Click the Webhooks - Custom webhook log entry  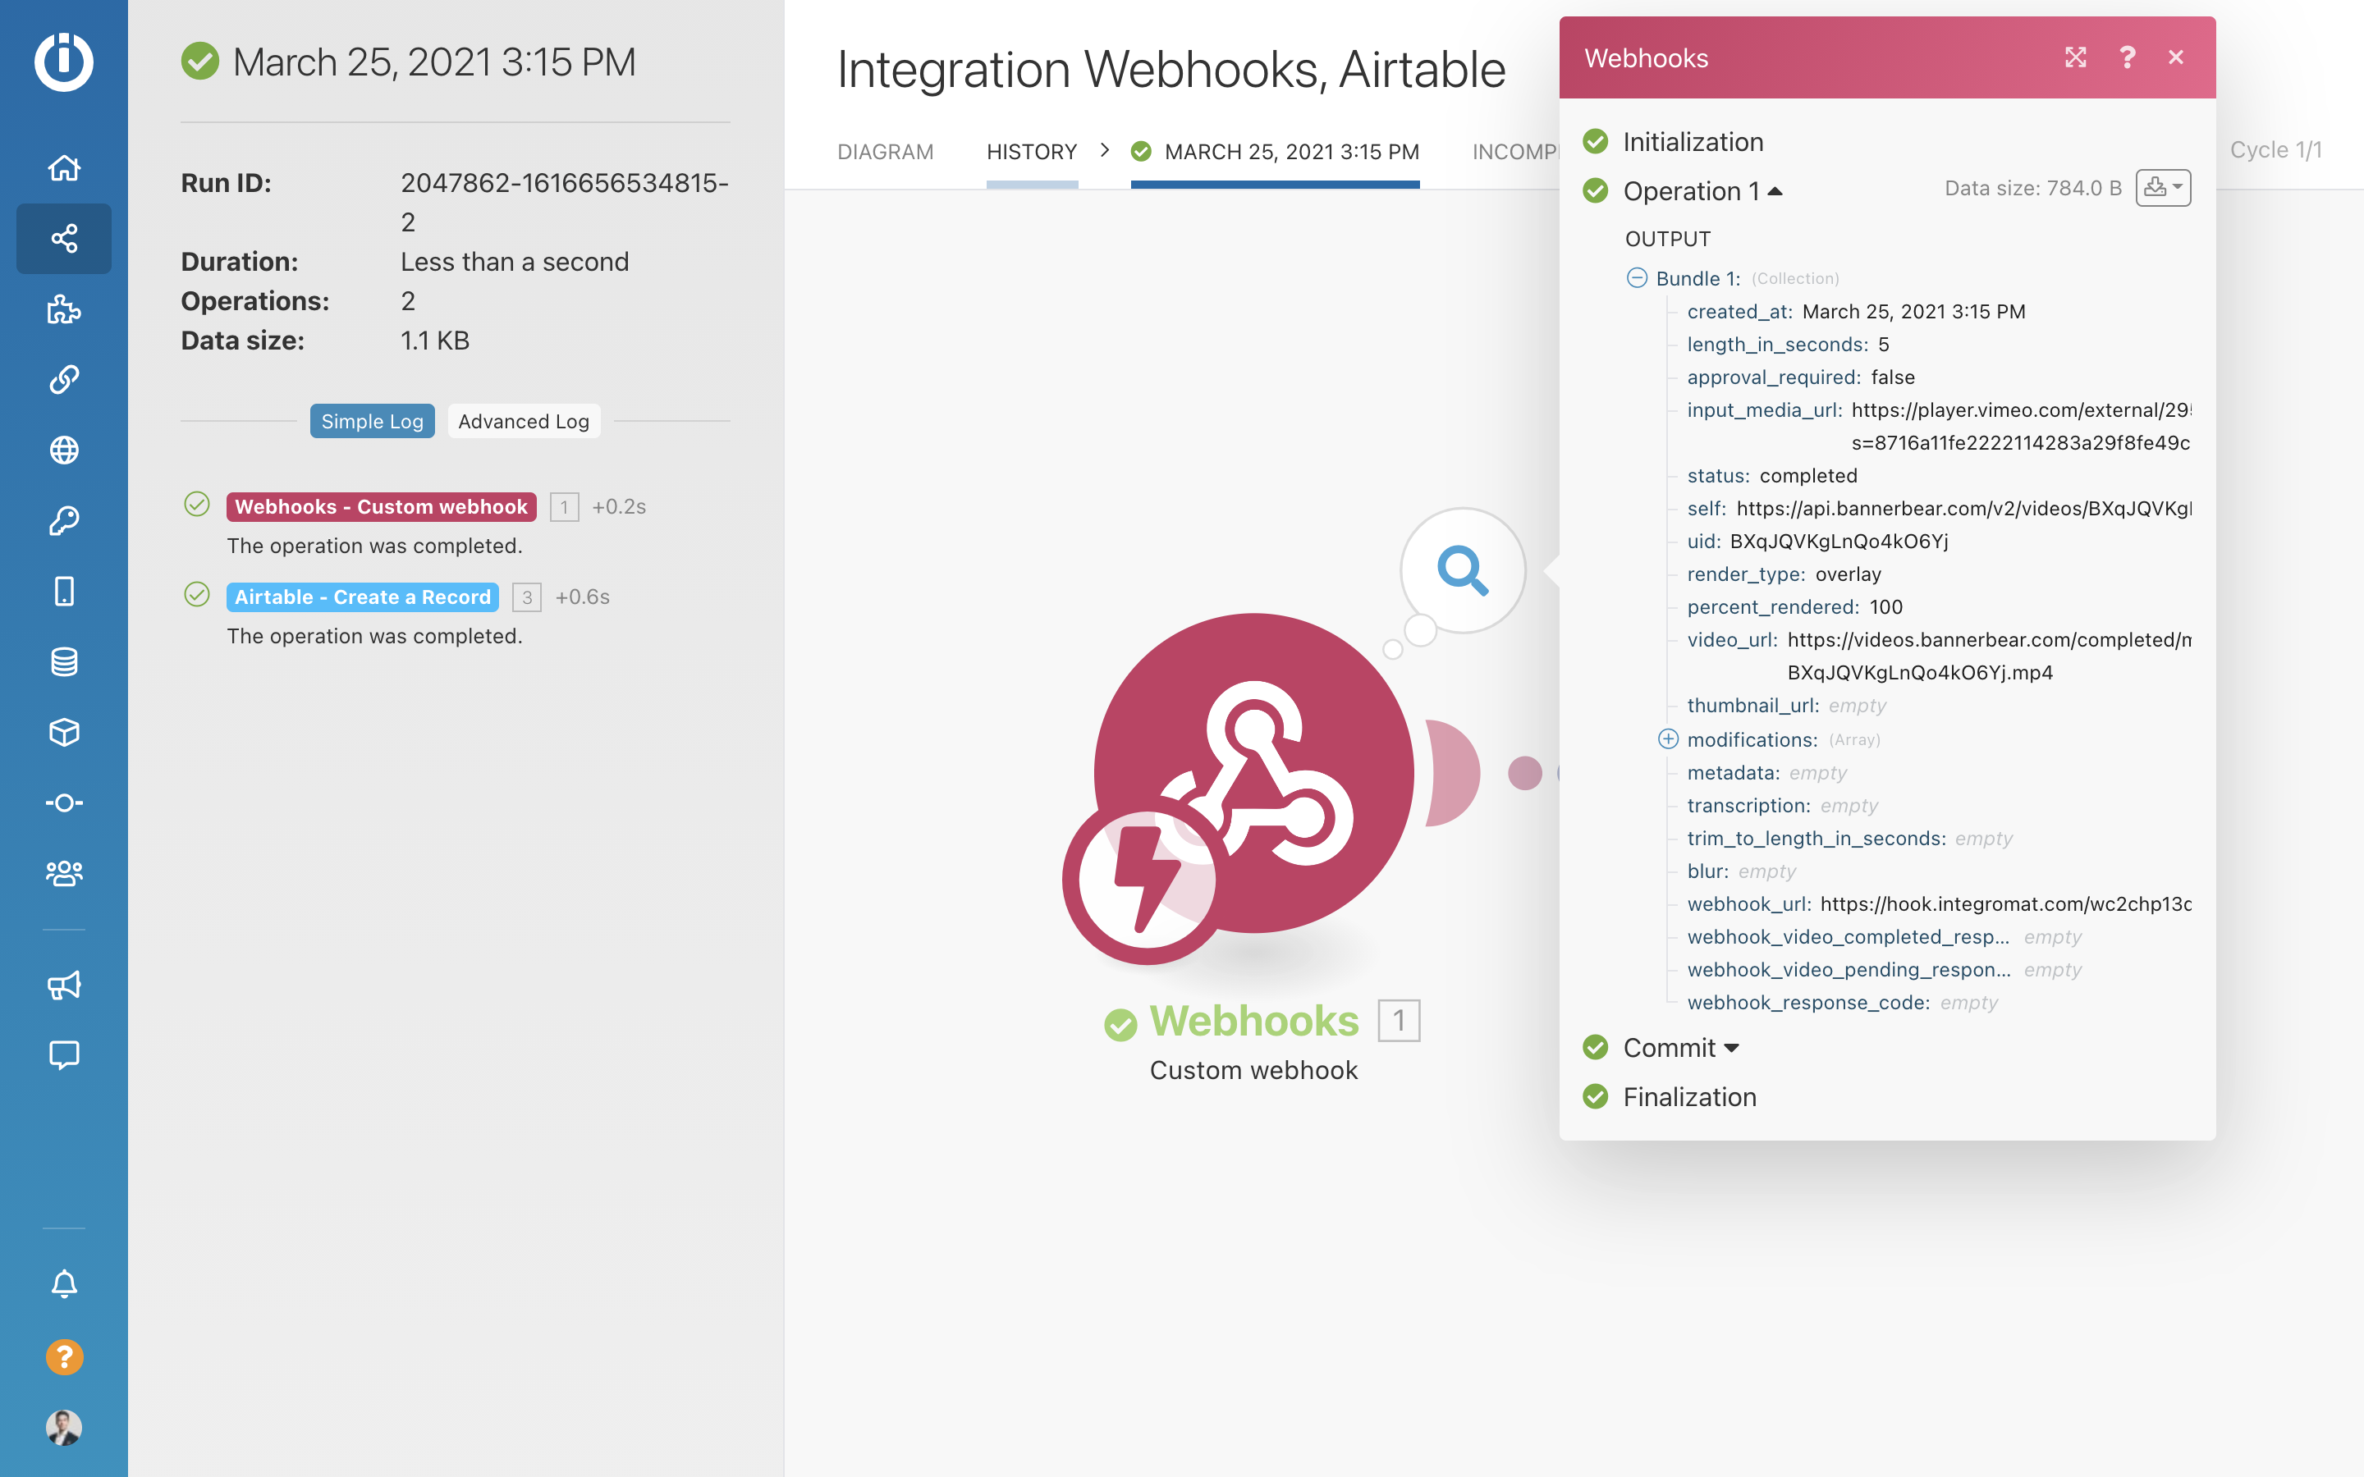pos(381,507)
